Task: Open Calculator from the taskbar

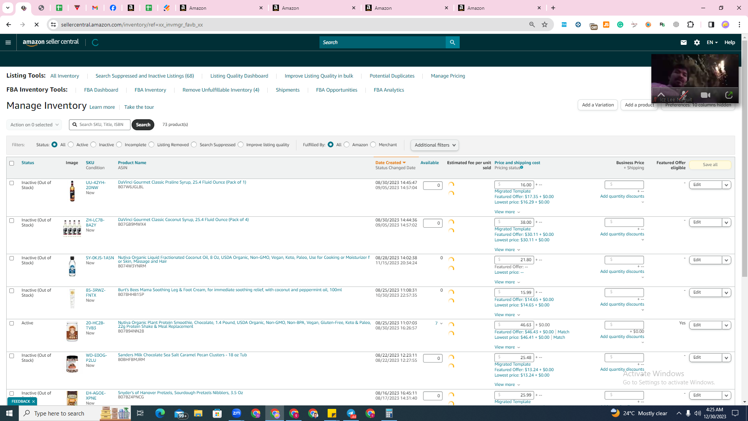Action: (x=389, y=413)
